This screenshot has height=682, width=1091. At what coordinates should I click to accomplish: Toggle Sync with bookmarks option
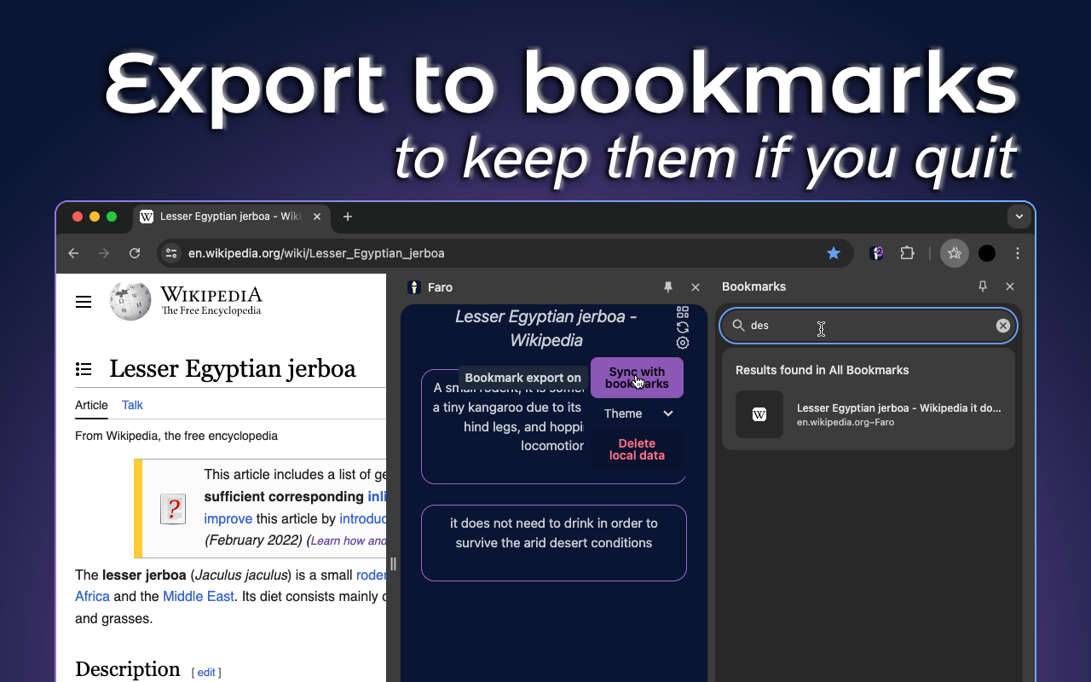pyautogui.click(x=637, y=378)
